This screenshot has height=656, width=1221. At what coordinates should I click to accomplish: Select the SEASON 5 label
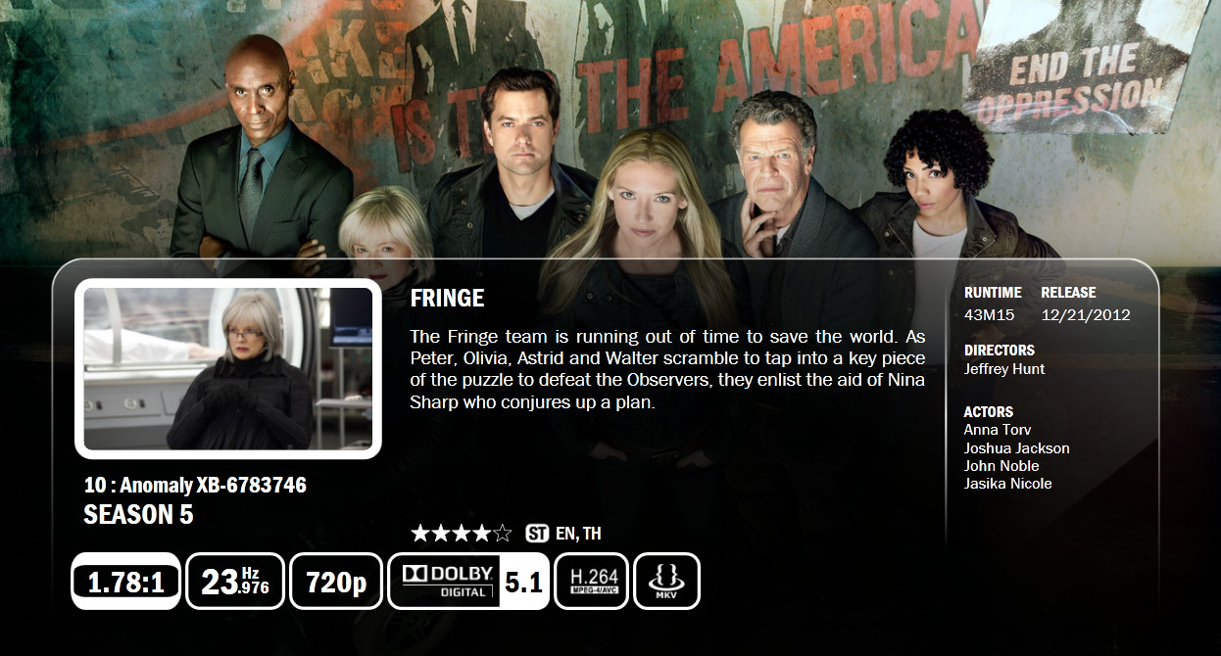[138, 515]
